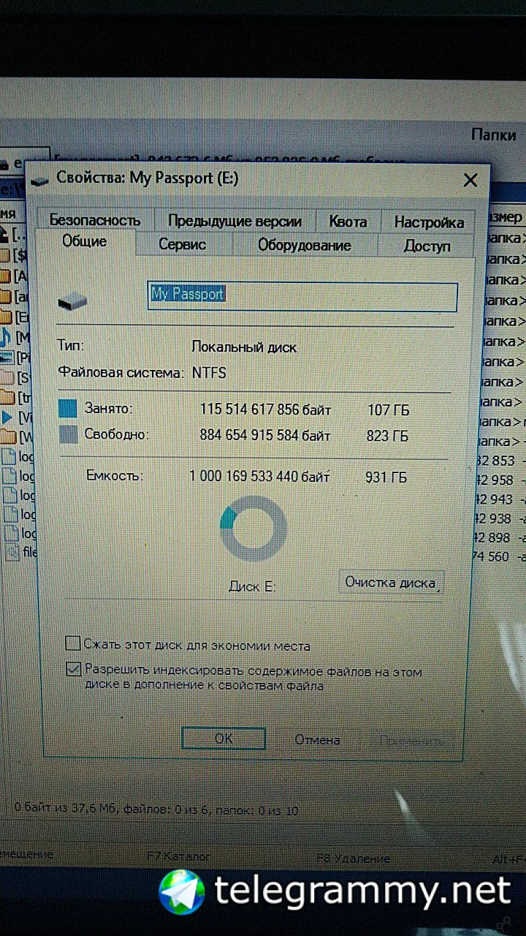Click the file size ending '560' in Total Commander
526x936 pixels.
click(492, 556)
